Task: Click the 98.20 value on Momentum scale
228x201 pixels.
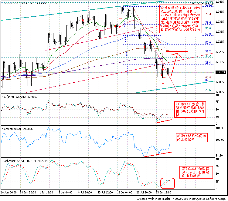Action: point(219,156)
